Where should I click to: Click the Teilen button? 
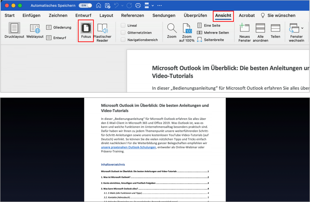276,31
